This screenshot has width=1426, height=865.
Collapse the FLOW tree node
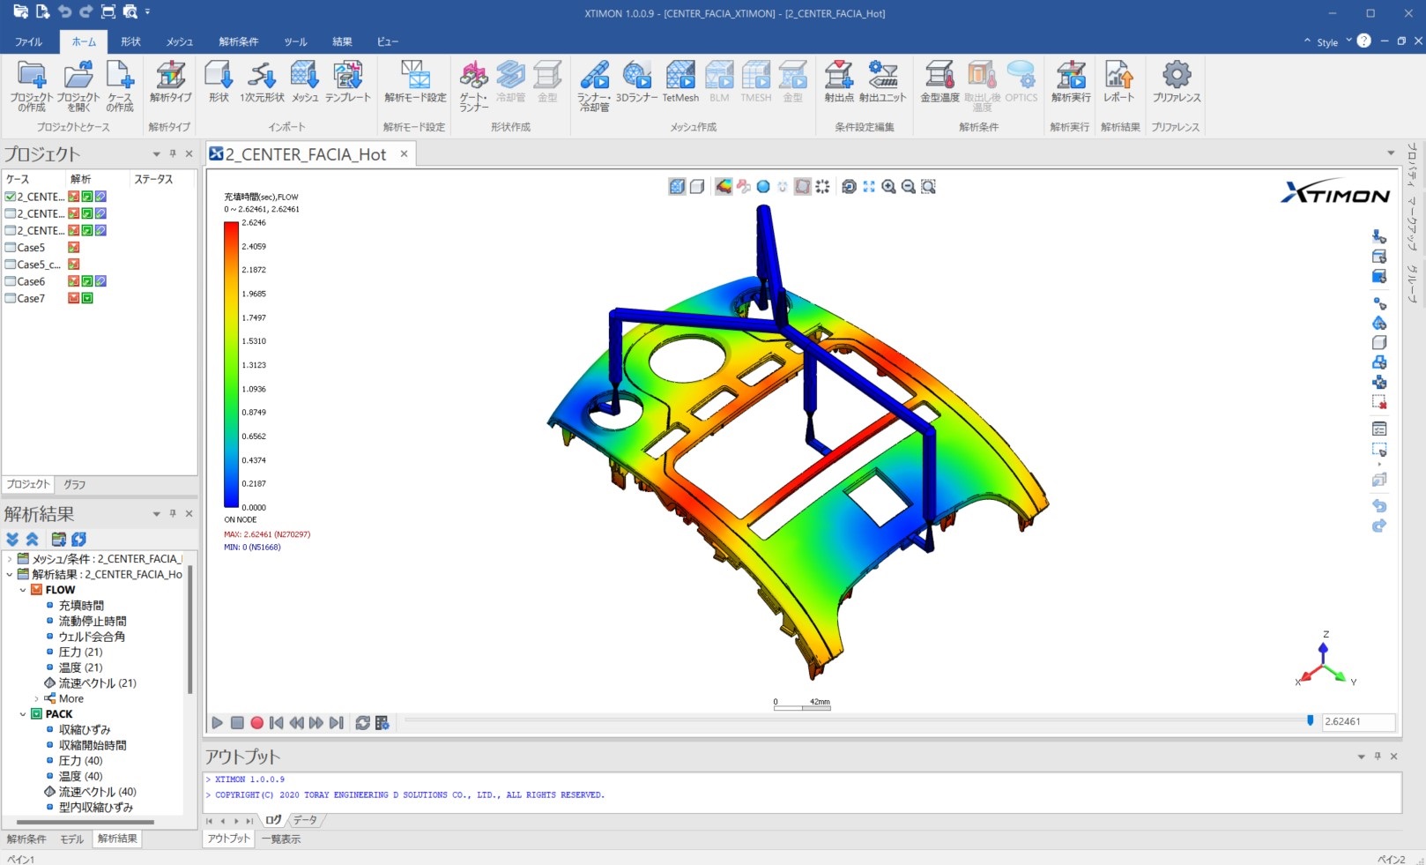tap(23, 590)
